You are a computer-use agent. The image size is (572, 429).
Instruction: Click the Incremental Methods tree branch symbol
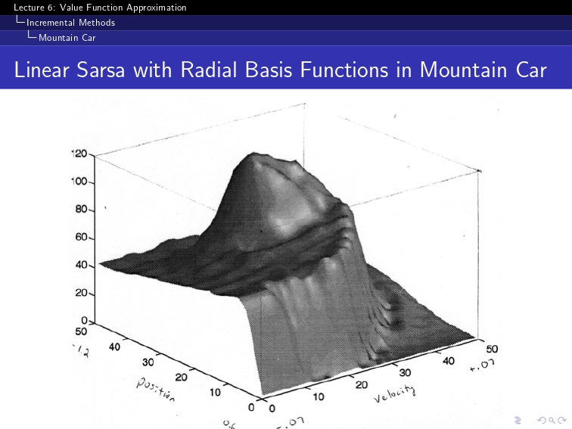pos(20,20)
